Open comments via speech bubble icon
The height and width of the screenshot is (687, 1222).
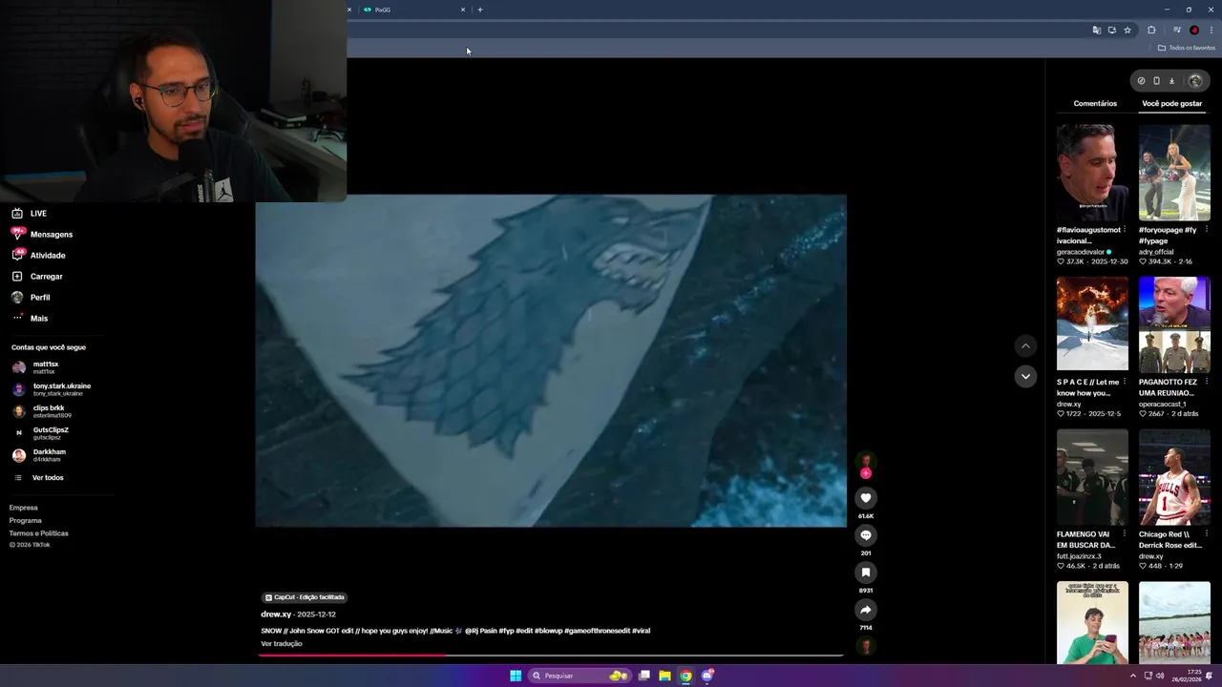[x=866, y=535]
